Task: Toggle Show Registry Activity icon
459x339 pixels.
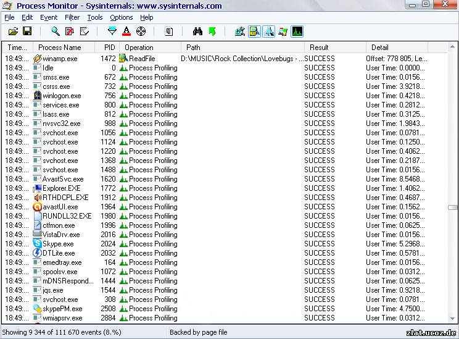Action: 240,31
